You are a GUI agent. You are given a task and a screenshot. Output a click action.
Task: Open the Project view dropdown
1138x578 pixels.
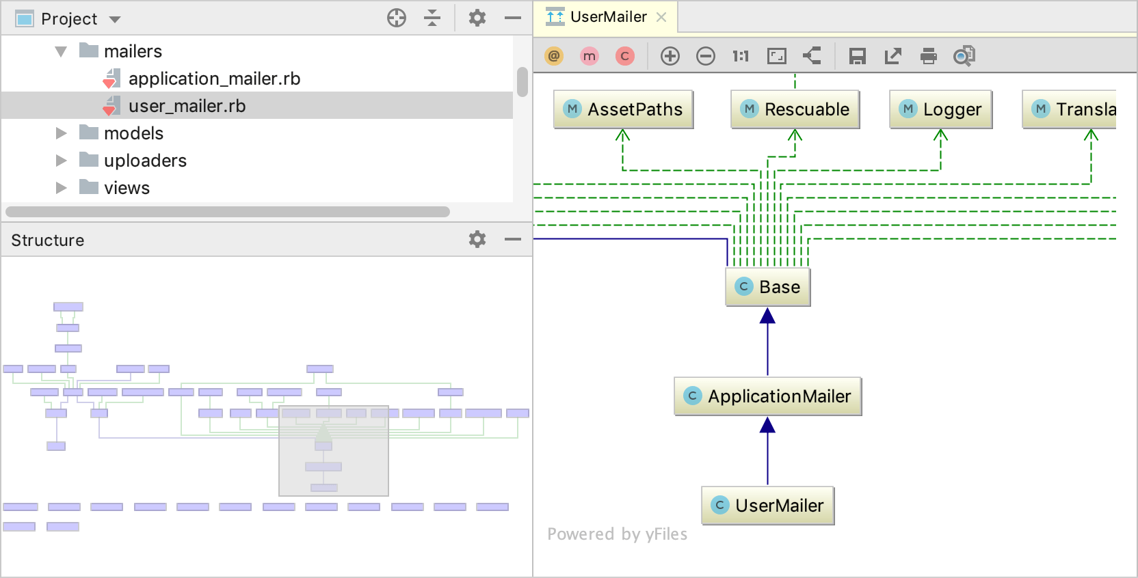pyautogui.click(x=115, y=19)
